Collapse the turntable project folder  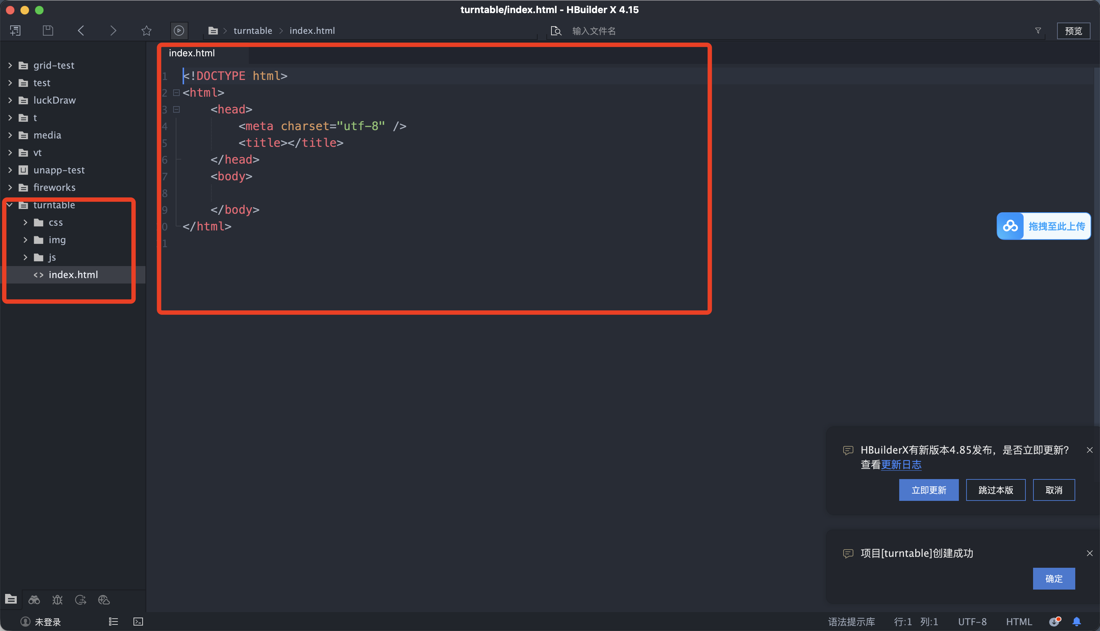pos(9,205)
